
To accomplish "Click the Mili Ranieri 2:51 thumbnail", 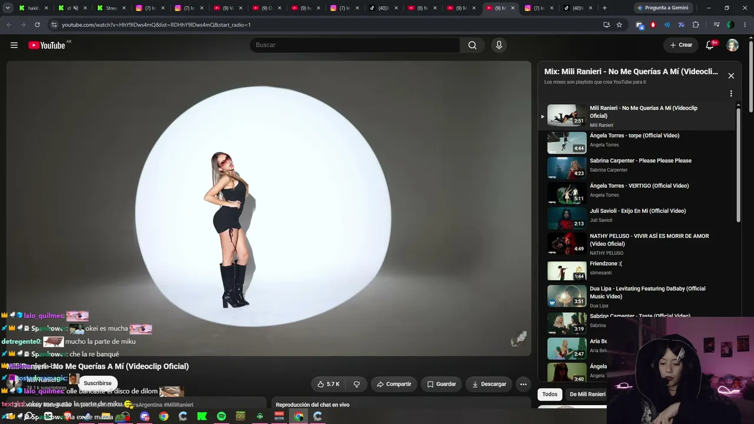I will 567,115.
